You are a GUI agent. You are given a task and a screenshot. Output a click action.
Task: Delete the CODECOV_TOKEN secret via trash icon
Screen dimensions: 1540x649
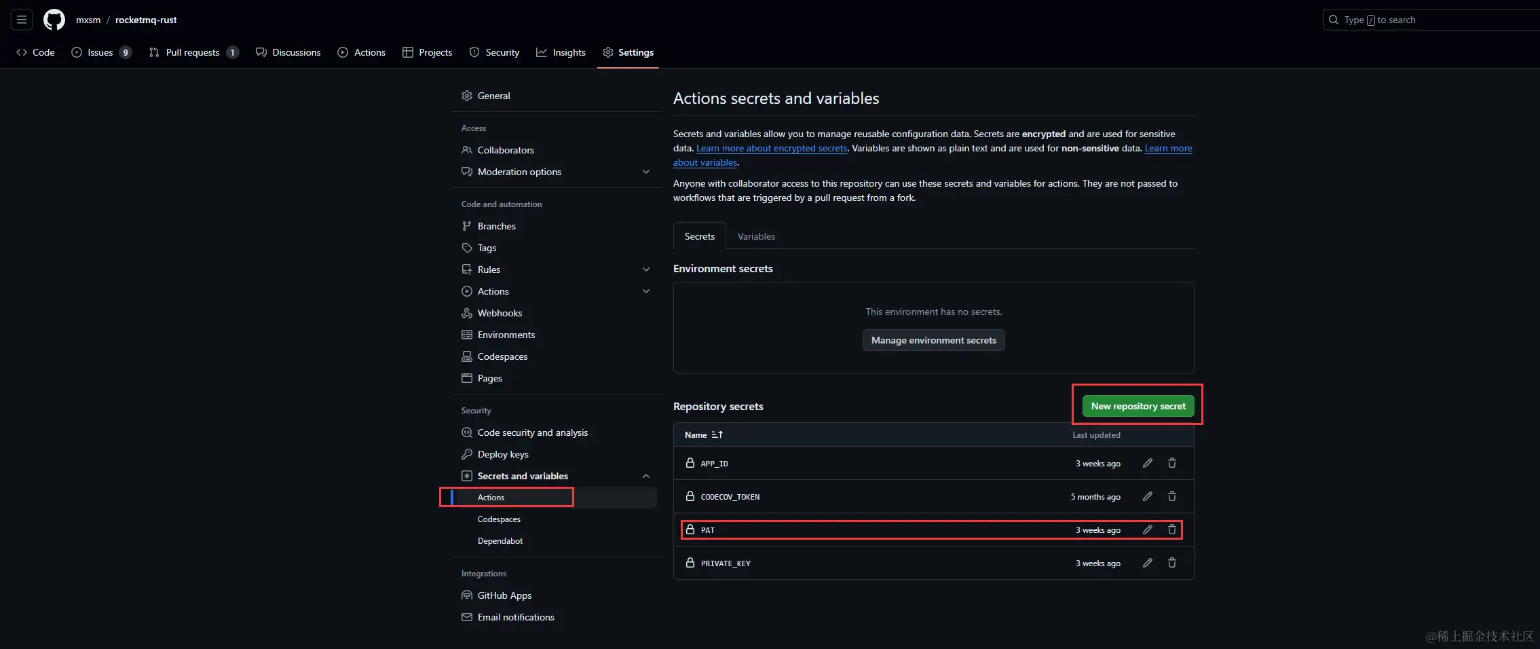(1171, 496)
